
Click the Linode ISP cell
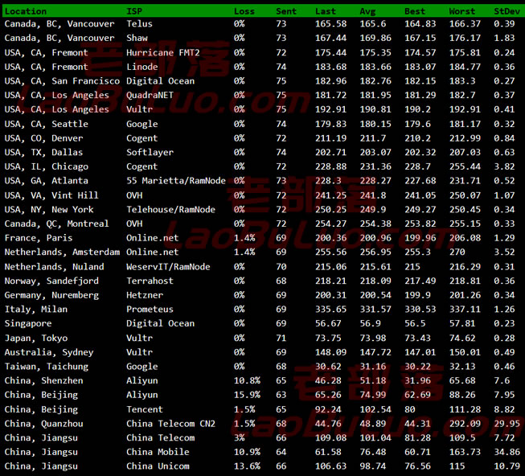coord(142,67)
